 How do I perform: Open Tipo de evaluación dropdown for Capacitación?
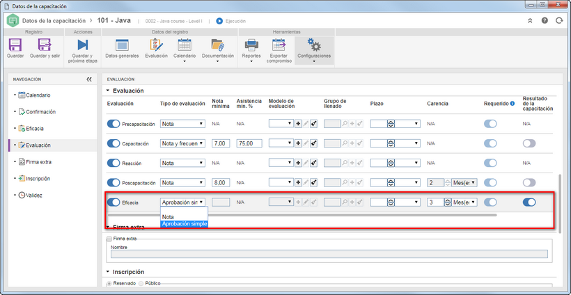point(182,143)
